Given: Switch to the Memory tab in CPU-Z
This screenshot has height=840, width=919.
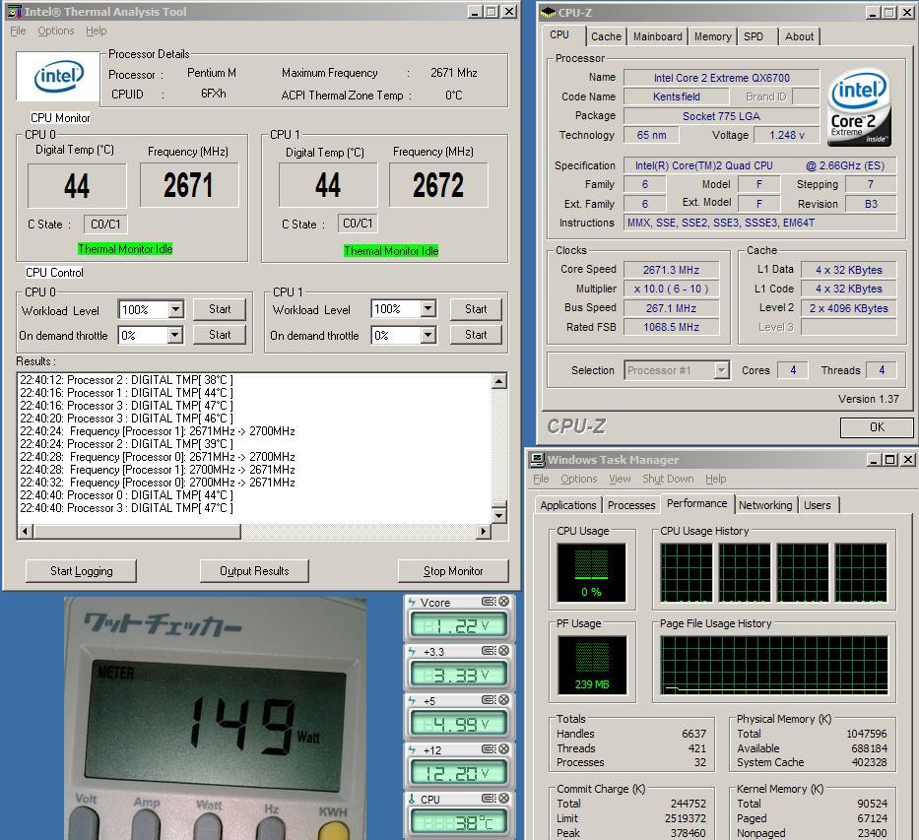Looking at the screenshot, I should 713,36.
